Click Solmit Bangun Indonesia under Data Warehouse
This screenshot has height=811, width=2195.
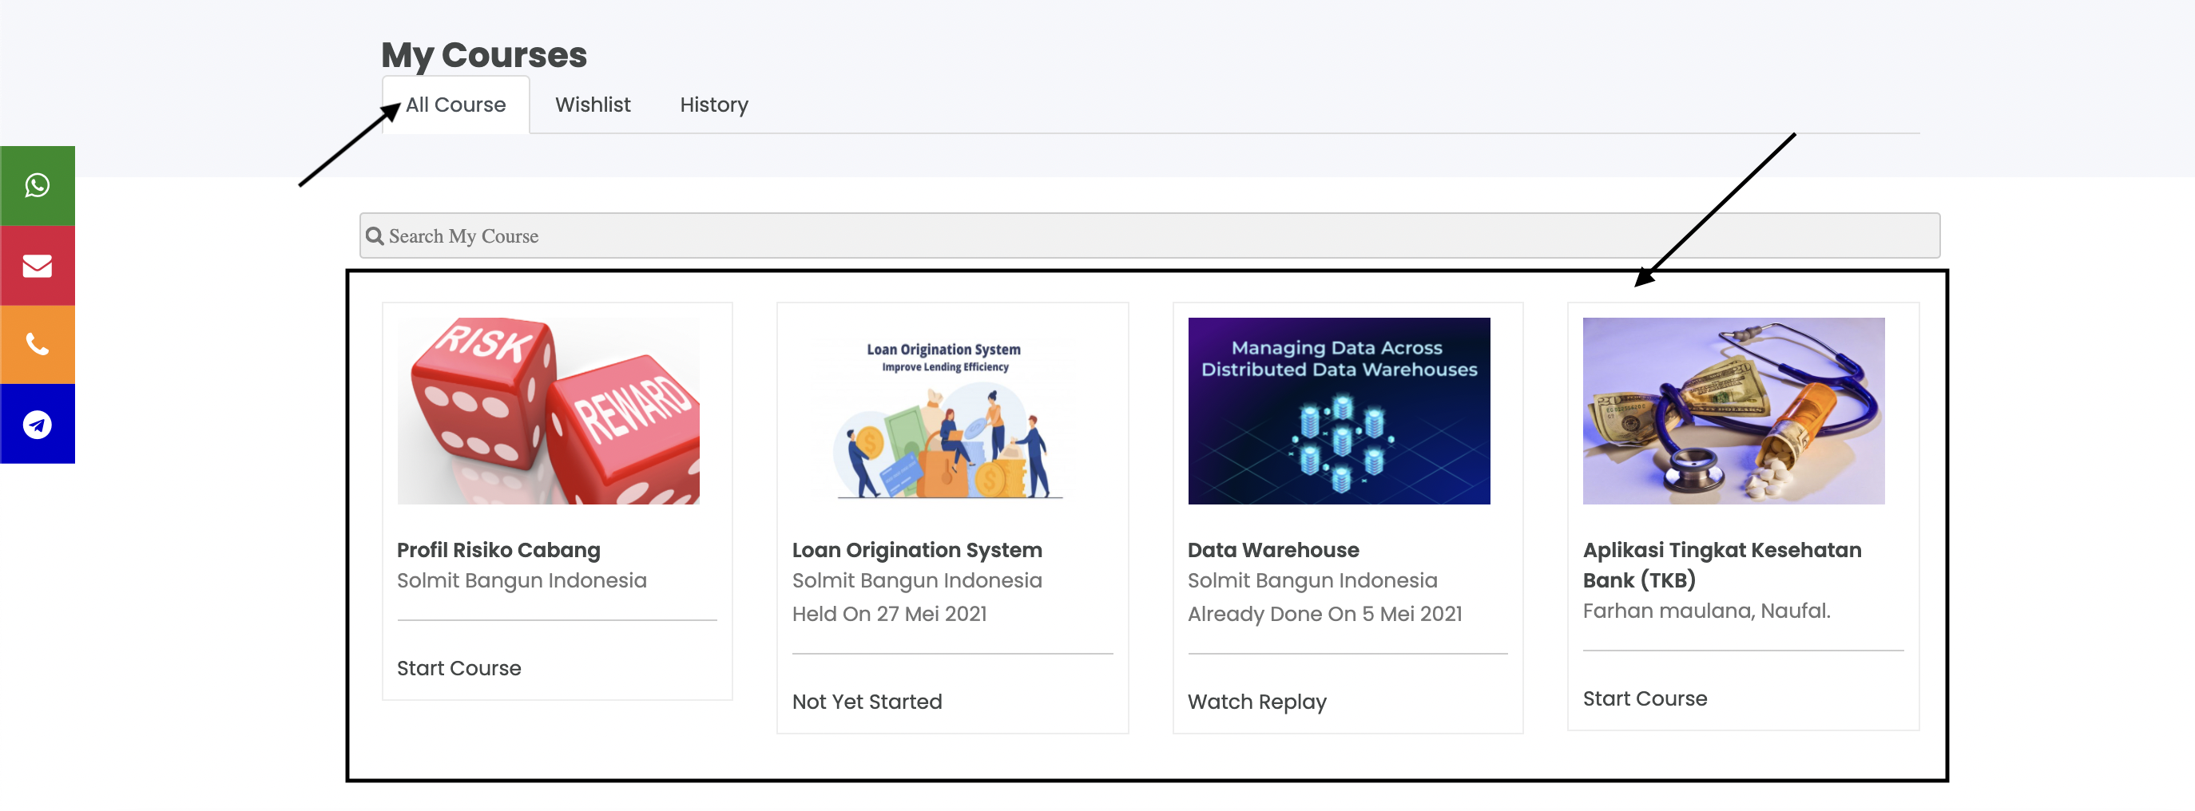1313,581
